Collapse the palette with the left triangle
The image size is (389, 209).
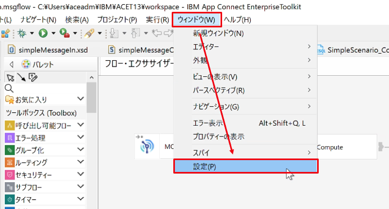pos(11,64)
